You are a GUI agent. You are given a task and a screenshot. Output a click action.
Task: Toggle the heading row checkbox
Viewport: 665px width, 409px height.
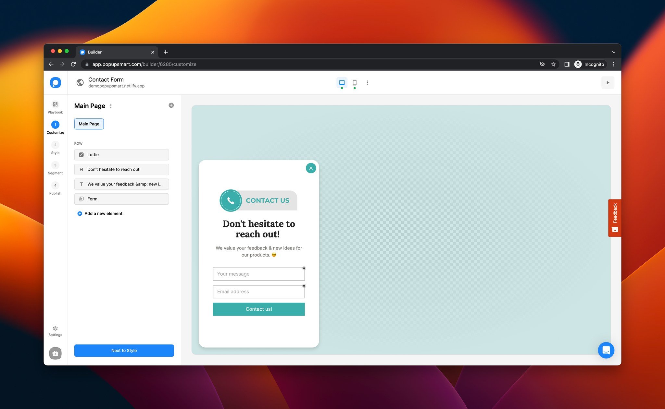(x=81, y=169)
